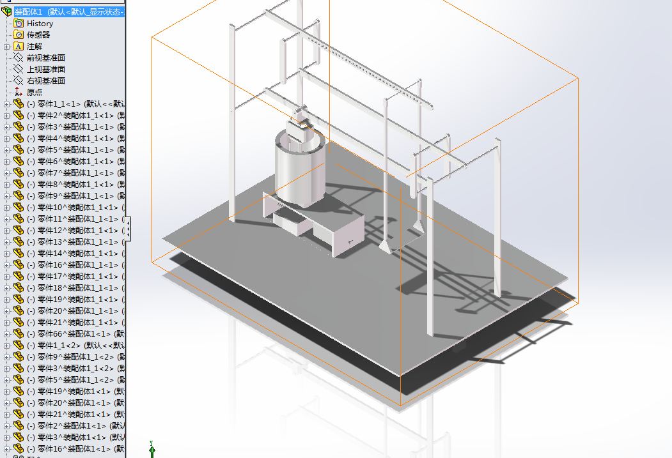Click the part icon for 零件9^装配体1_1<1>
The height and width of the screenshot is (458, 672).
pos(19,195)
